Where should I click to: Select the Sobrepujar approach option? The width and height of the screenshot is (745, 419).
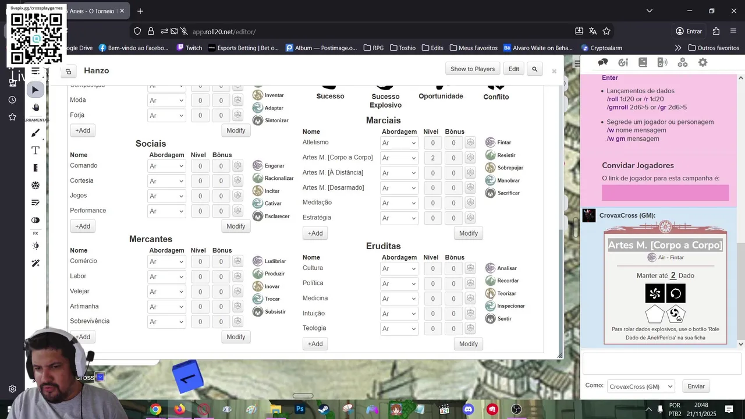point(504,168)
